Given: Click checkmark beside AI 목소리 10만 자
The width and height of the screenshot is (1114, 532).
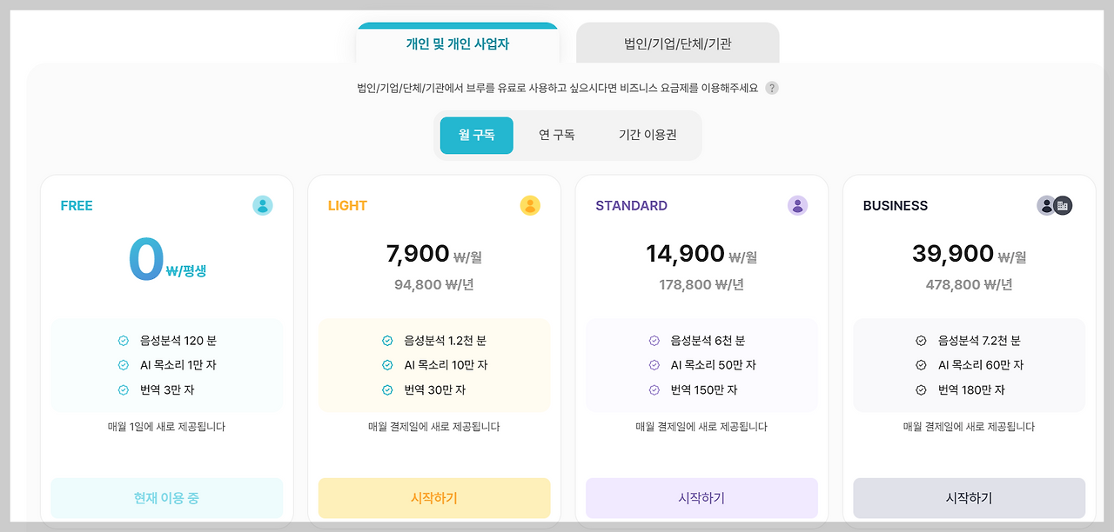Looking at the screenshot, I should pyautogui.click(x=386, y=365).
